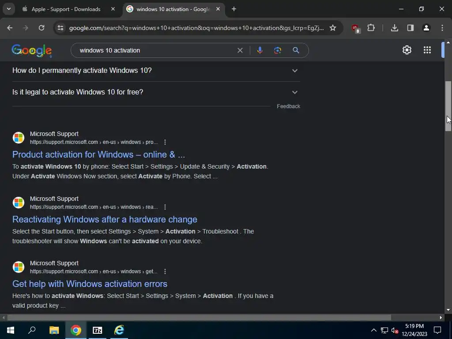This screenshot has height=339, width=452.
Task: Close the Apple Support Downloads tab
Action: 113,9
